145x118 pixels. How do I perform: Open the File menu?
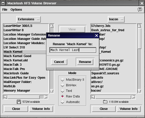[x=5, y=10]
